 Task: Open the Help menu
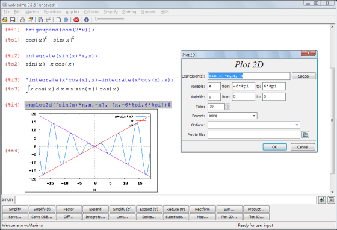(164, 12)
